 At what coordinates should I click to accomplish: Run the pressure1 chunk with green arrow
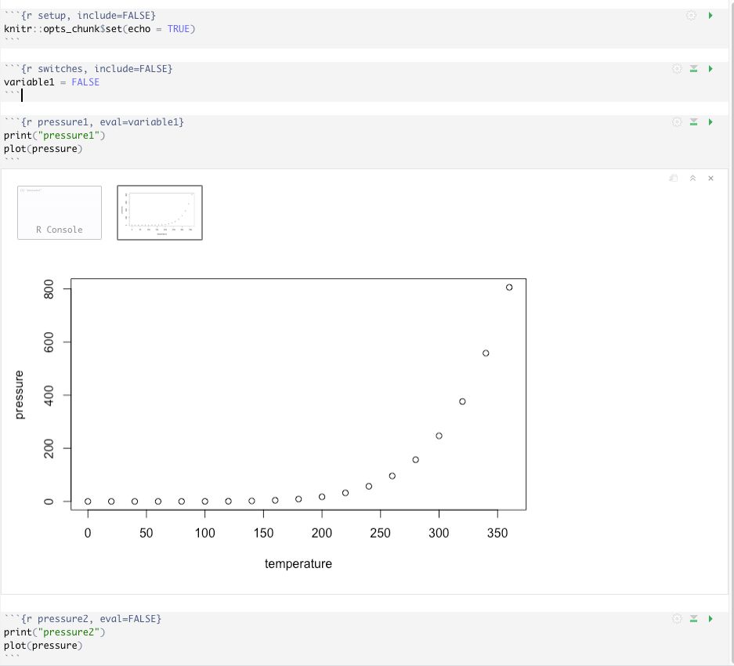pyautogui.click(x=710, y=122)
